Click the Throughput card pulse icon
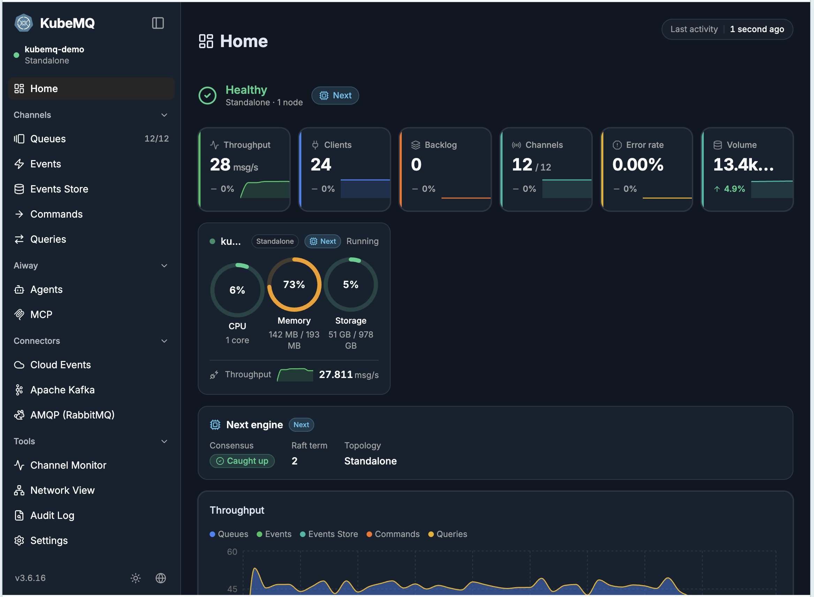The image size is (814, 597). (214, 145)
